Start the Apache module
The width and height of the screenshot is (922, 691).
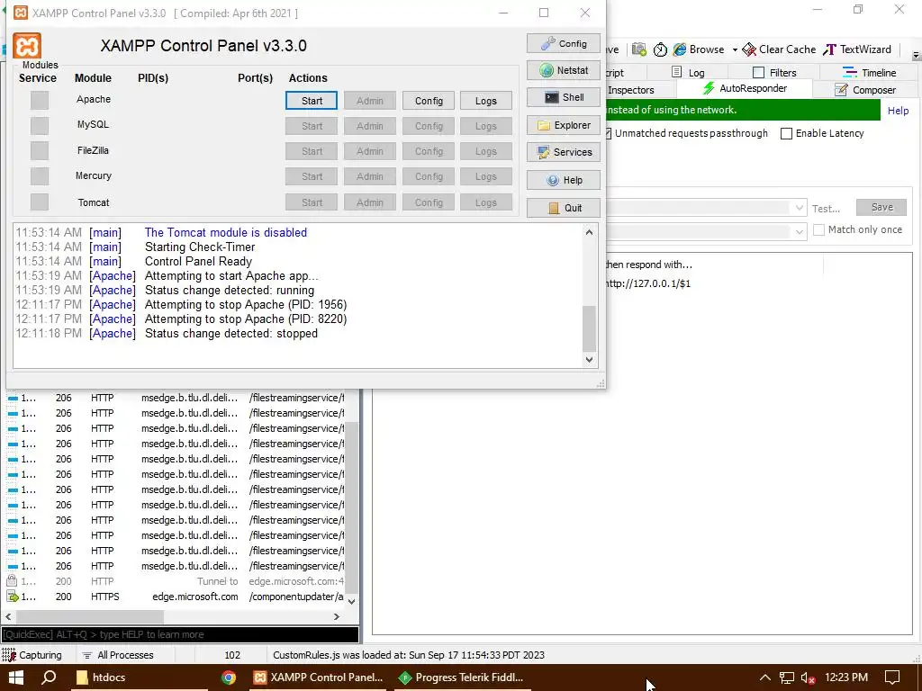(312, 101)
